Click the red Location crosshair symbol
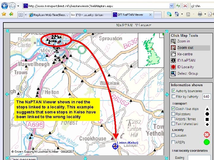This screenshot has height=160, width=214. tap(207, 135)
